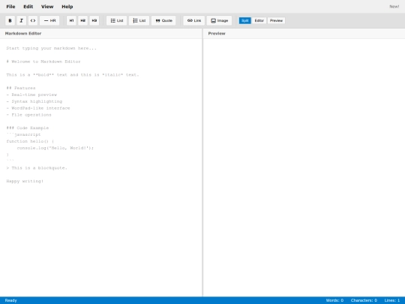
Task: Click the Characters count in status bar
Action: 364,300
